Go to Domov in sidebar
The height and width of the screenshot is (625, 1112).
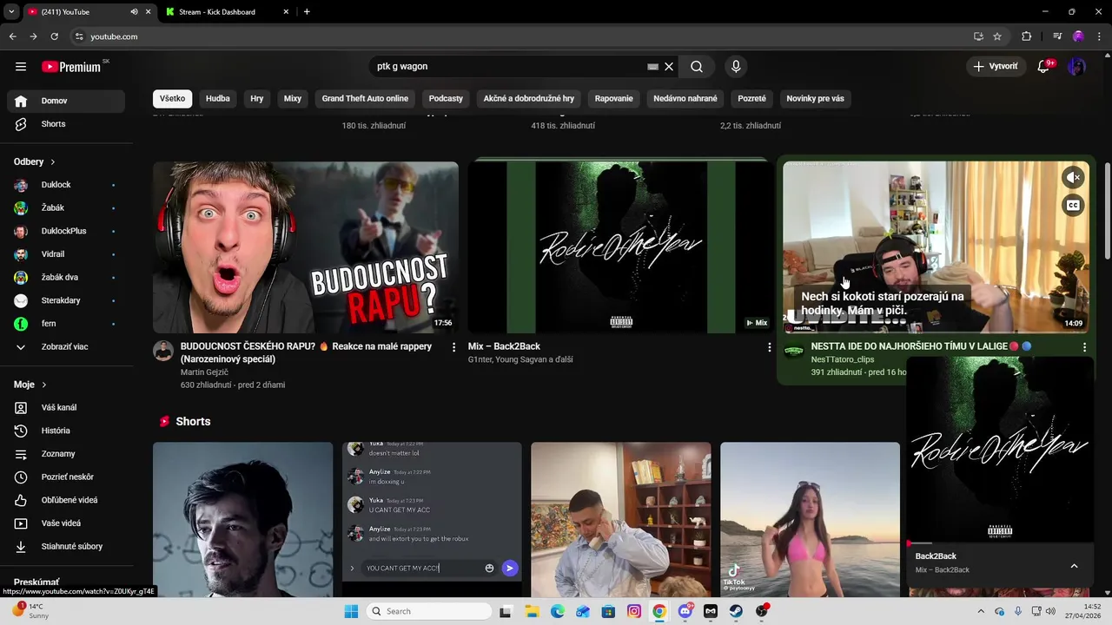click(x=66, y=101)
